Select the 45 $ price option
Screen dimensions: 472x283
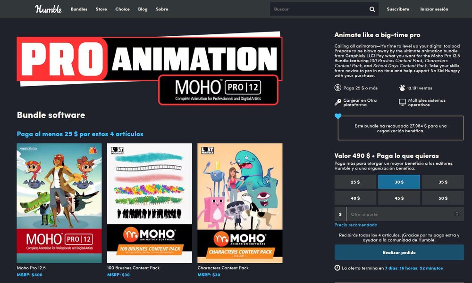399,198
